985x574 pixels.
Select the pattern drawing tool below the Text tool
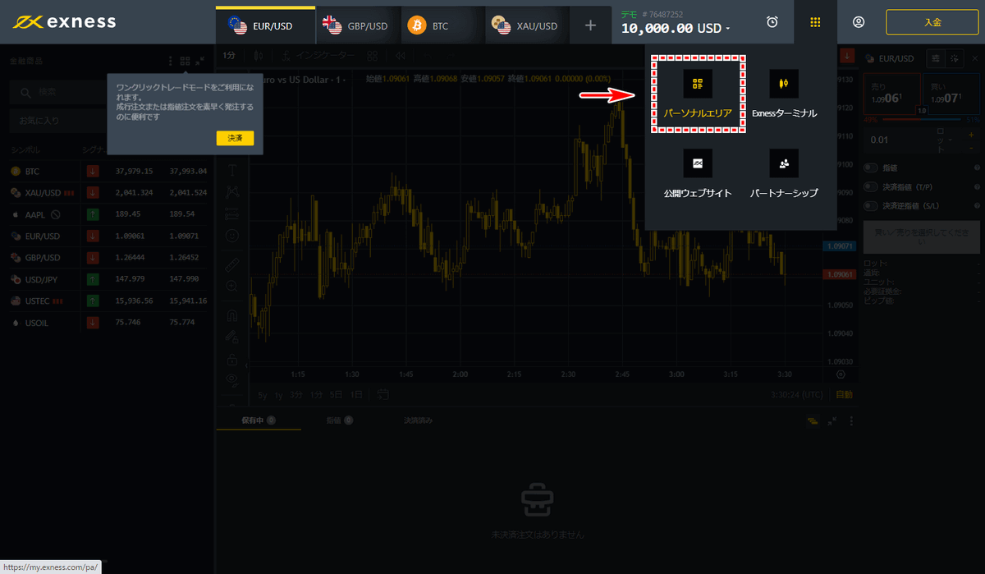pos(233,192)
